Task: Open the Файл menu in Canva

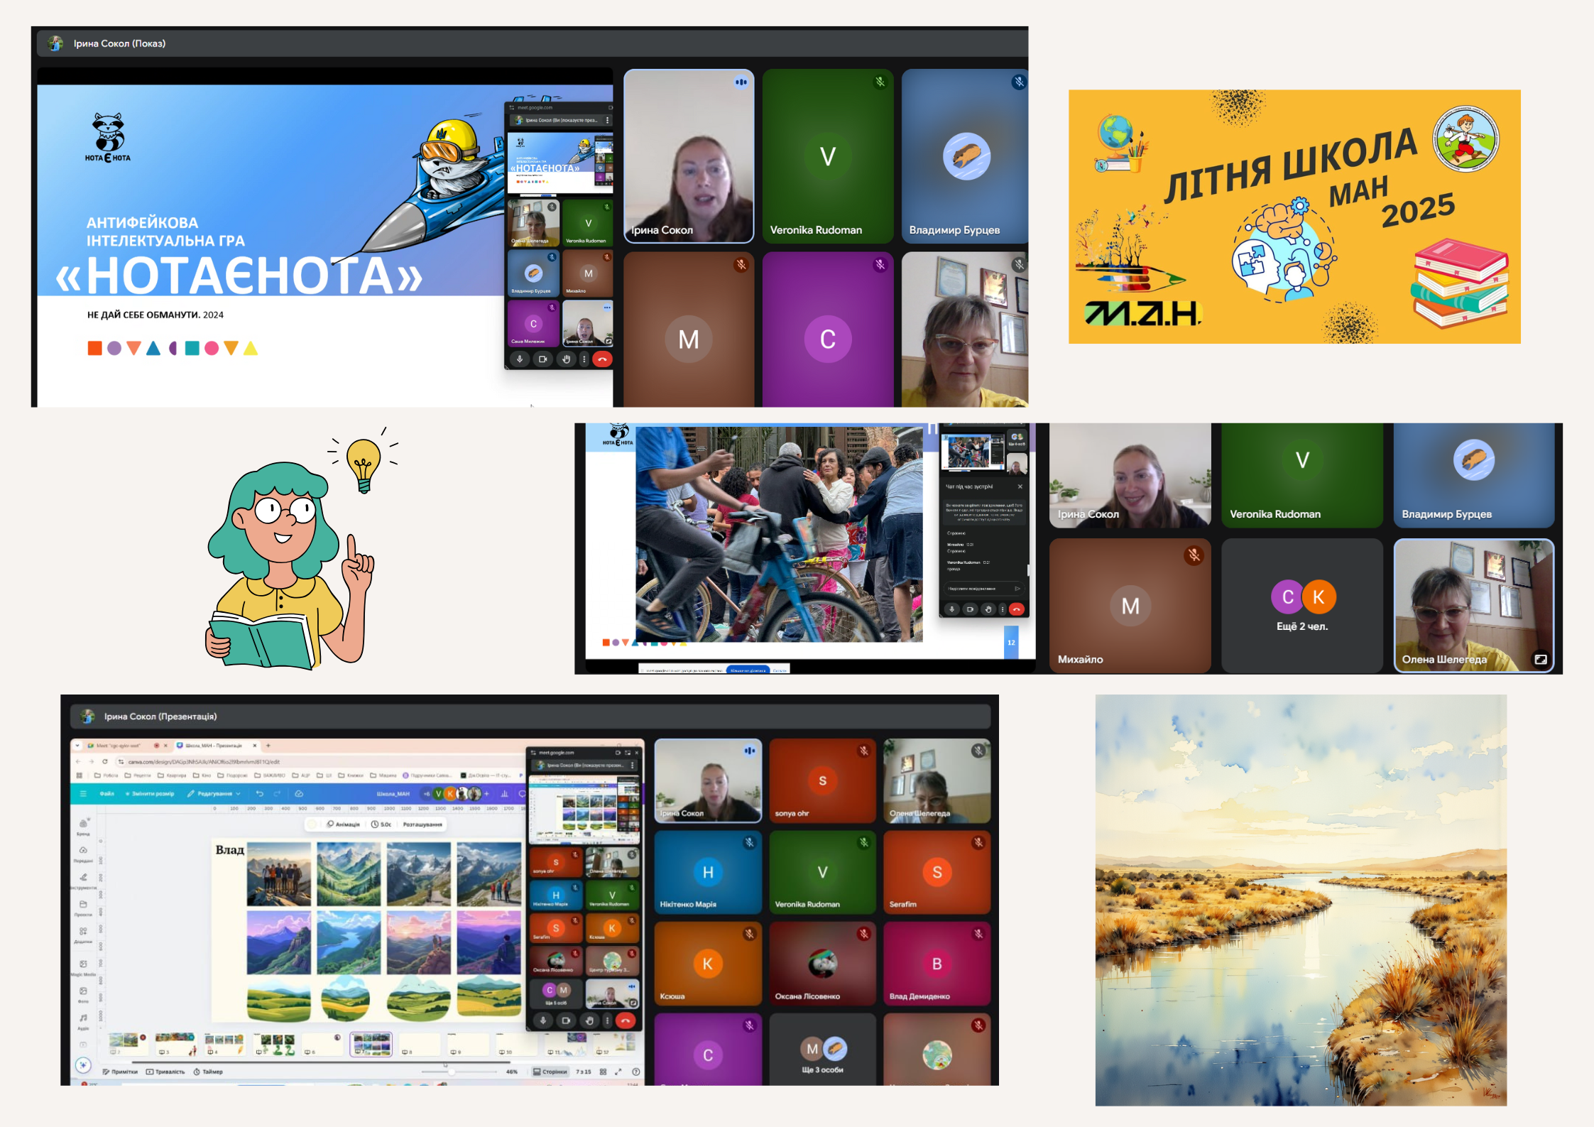Action: (x=107, y=793)
